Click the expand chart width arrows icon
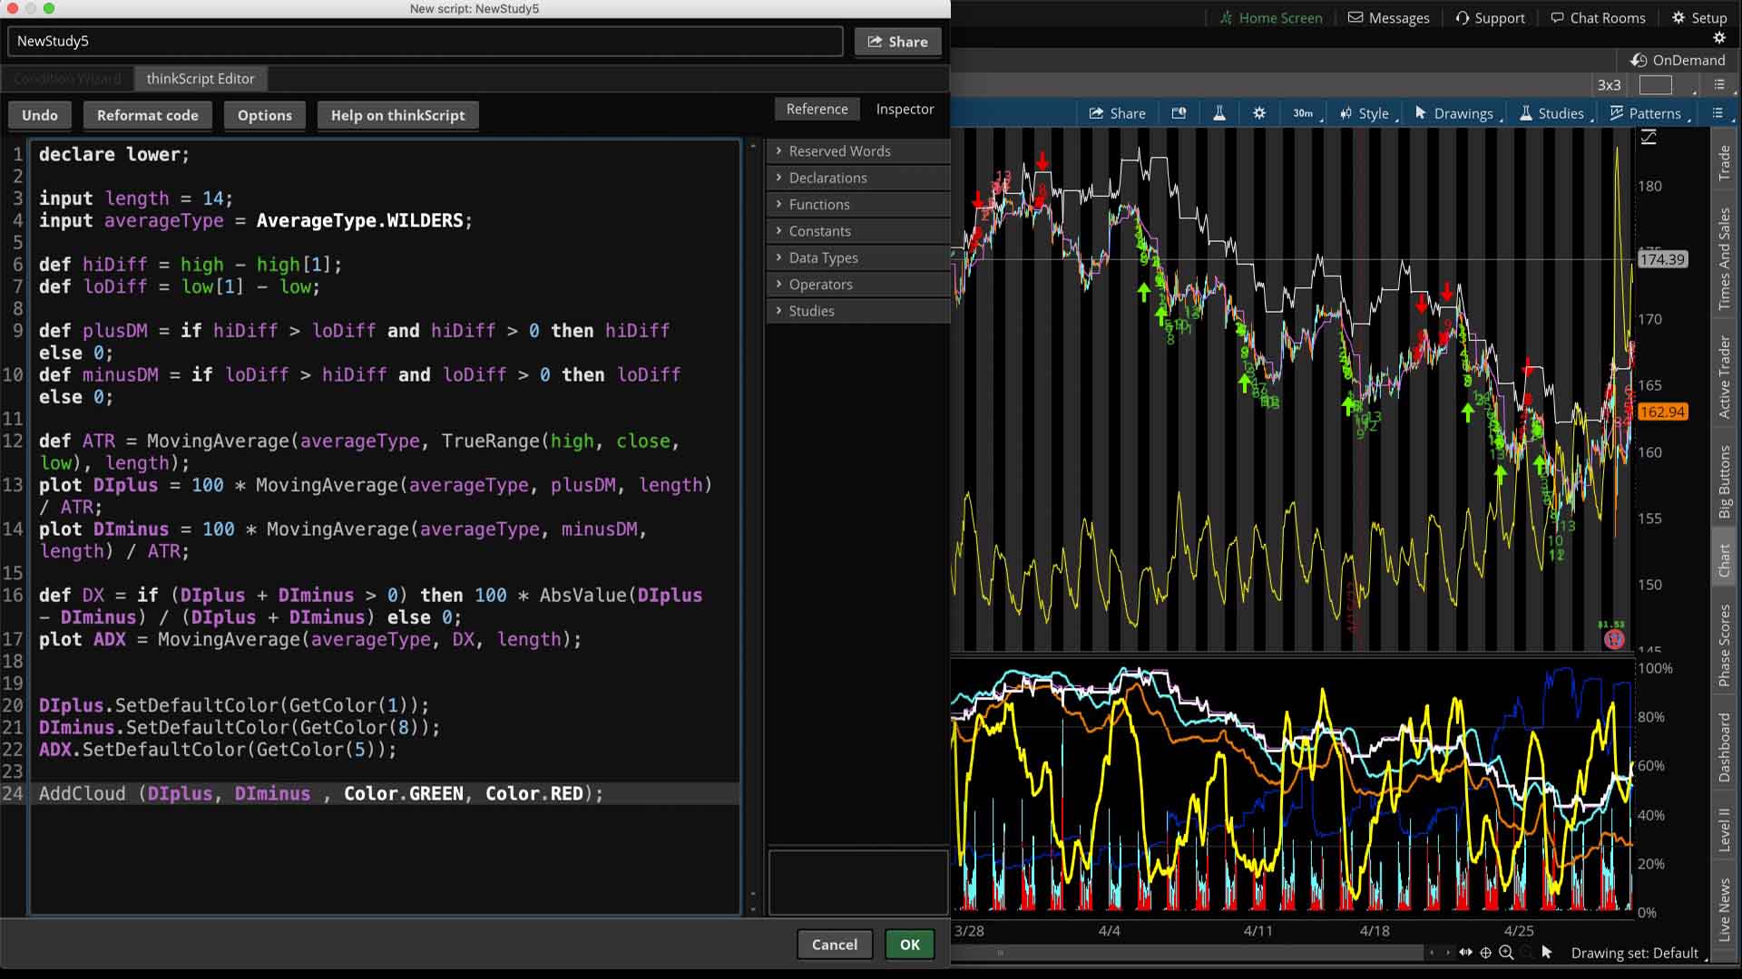The image size is (1742, 979). pos(1465,953)
